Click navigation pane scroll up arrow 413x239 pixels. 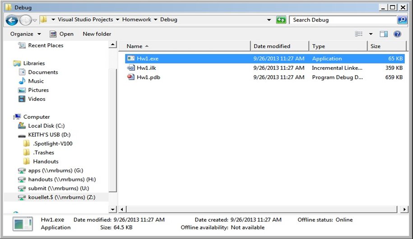(x=113, y=45)
